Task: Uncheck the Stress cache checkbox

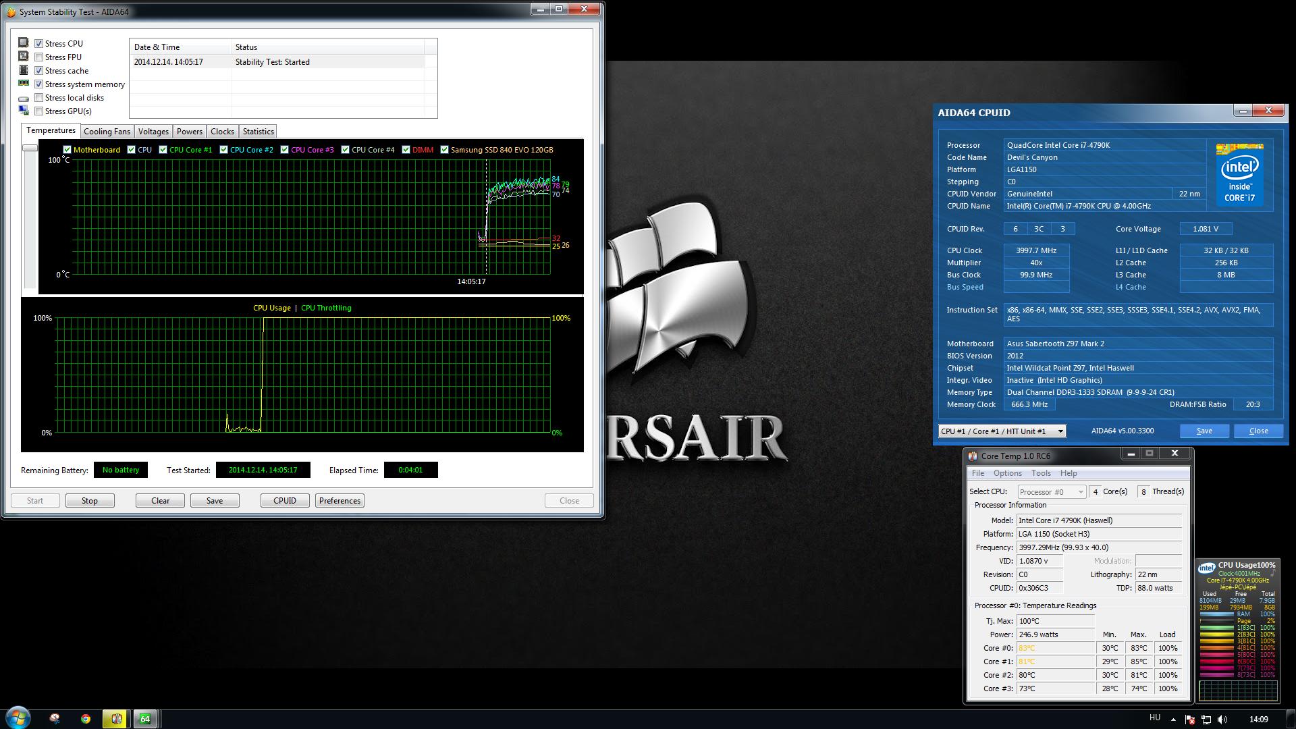Action: point(39,70)
